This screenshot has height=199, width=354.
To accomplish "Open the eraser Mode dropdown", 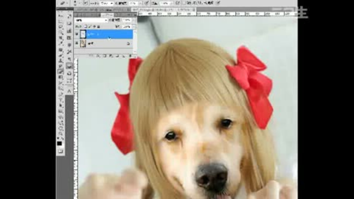I will [107, 3].
